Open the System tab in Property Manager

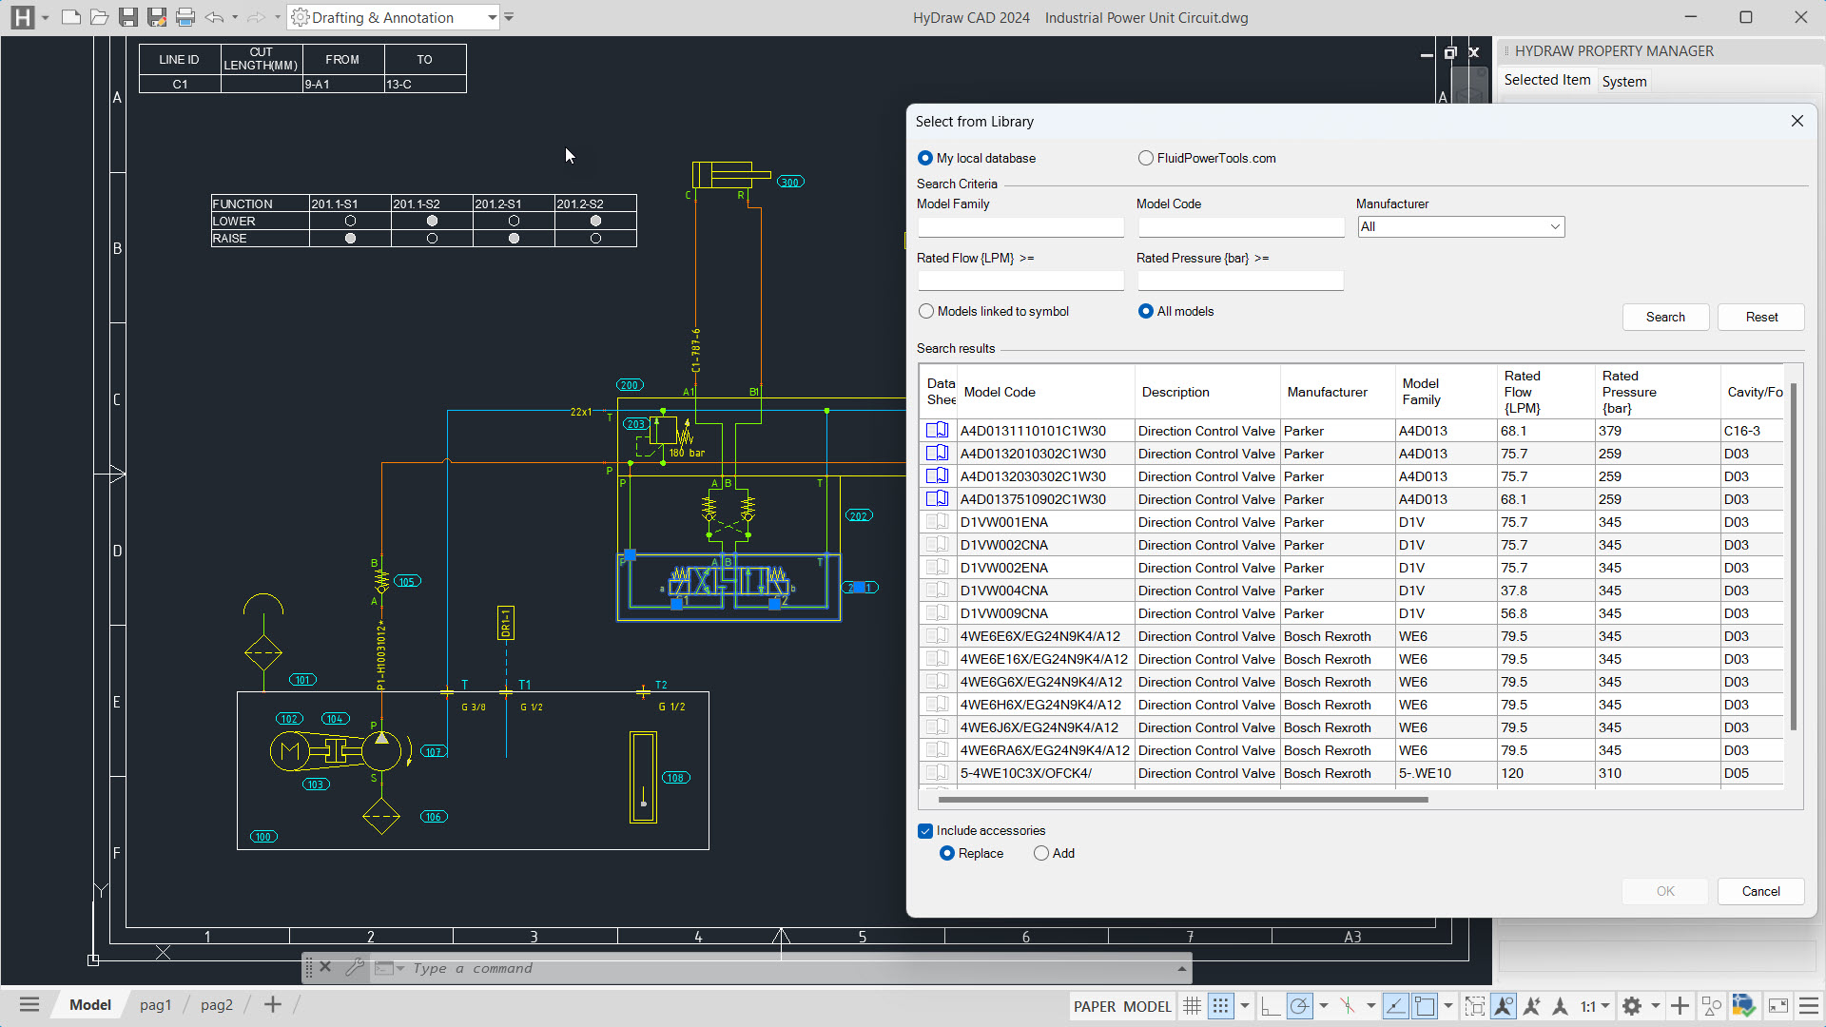tap(1624, 81)
